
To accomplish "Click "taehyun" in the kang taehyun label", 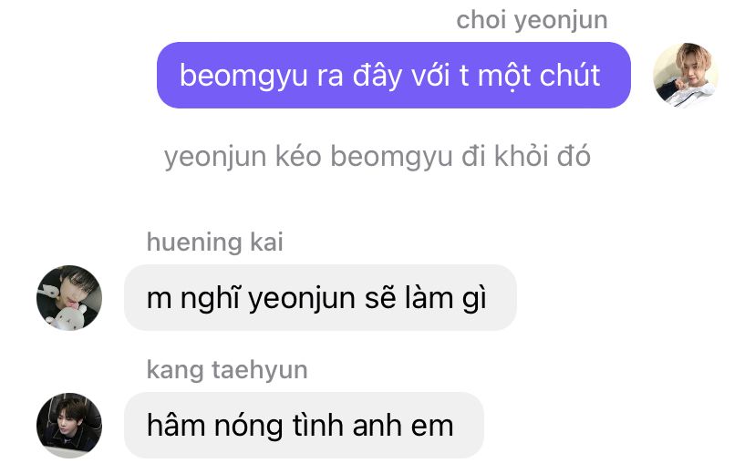I will (260, 370).
